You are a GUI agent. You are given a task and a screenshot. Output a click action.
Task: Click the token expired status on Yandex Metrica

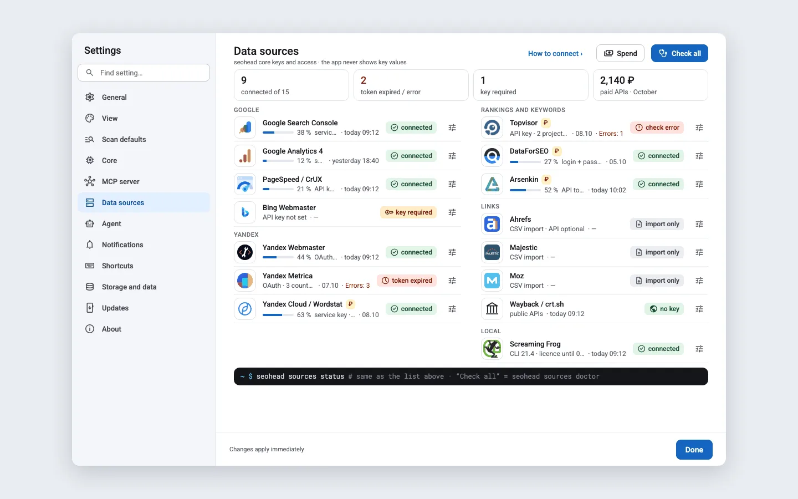tap(407, 281)
